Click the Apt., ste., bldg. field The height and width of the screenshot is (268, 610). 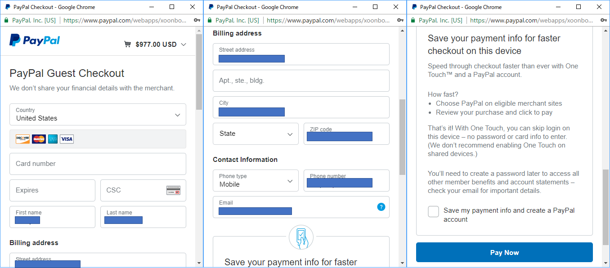[301, 80]
